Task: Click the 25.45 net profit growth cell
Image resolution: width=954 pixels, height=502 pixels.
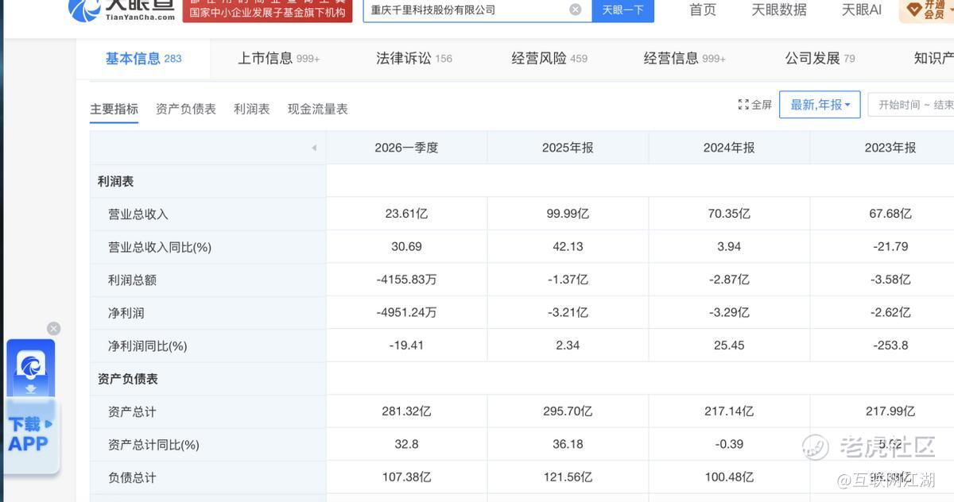Action: pyautogui.click(x=729, y=346)
